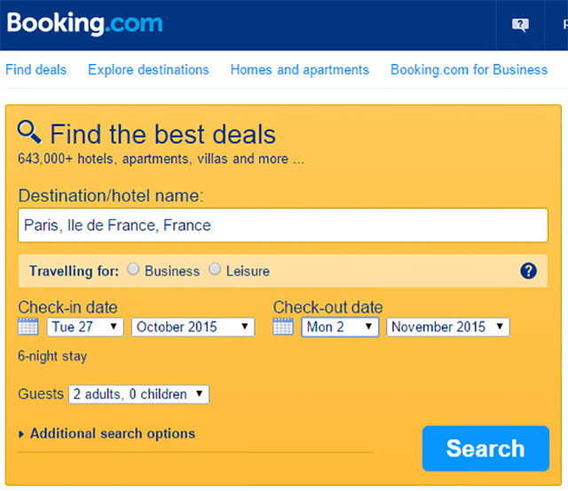Open the check-out day dropdown Mon 2

pyautogui.click(x=340, y=327)
